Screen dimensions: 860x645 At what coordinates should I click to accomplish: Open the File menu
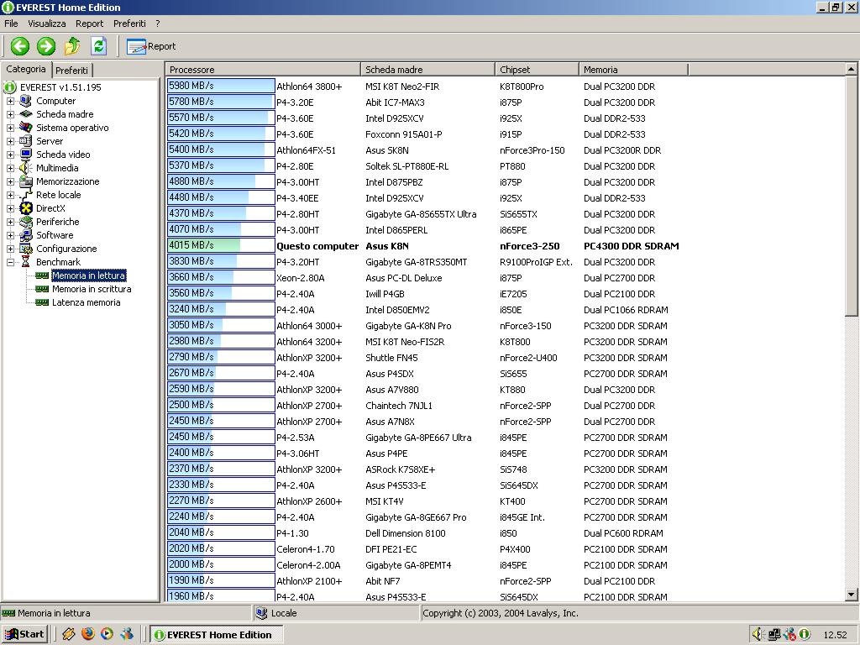[11, 24]
